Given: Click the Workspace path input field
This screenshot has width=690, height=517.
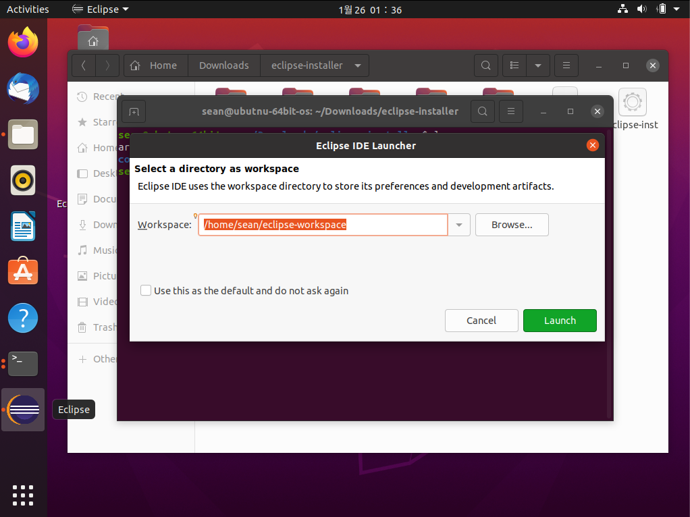Looking at the screenshot, I should point(323,225).
